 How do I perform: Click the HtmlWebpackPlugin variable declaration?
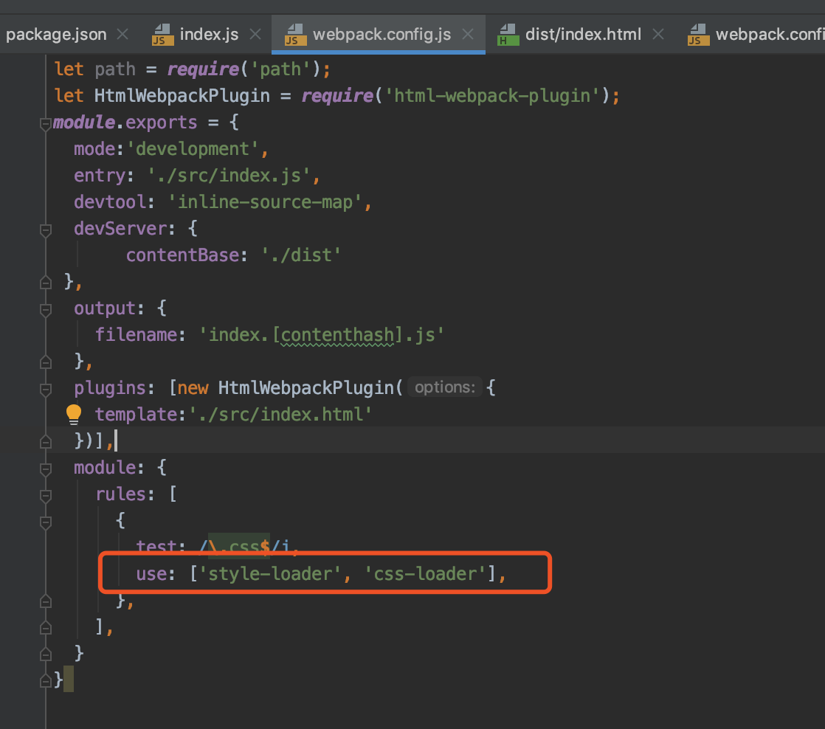point(182,96)
